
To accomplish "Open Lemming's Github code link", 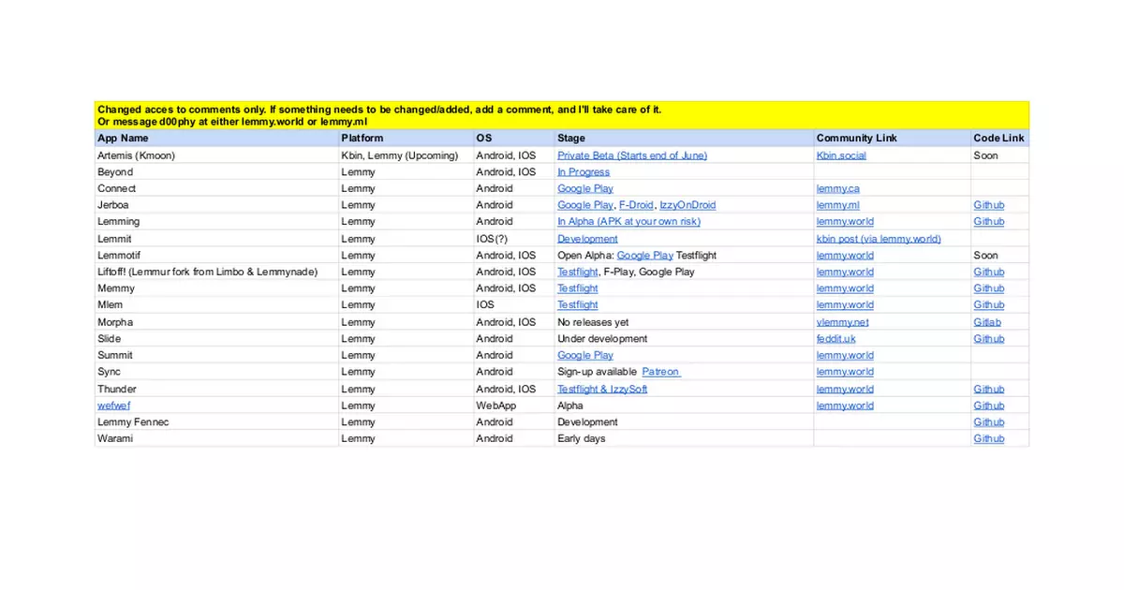I will pos(988,222).
